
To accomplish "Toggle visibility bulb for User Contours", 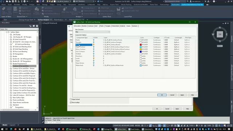I will point(94,52).
